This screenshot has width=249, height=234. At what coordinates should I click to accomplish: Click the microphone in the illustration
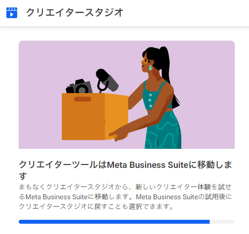107,80
